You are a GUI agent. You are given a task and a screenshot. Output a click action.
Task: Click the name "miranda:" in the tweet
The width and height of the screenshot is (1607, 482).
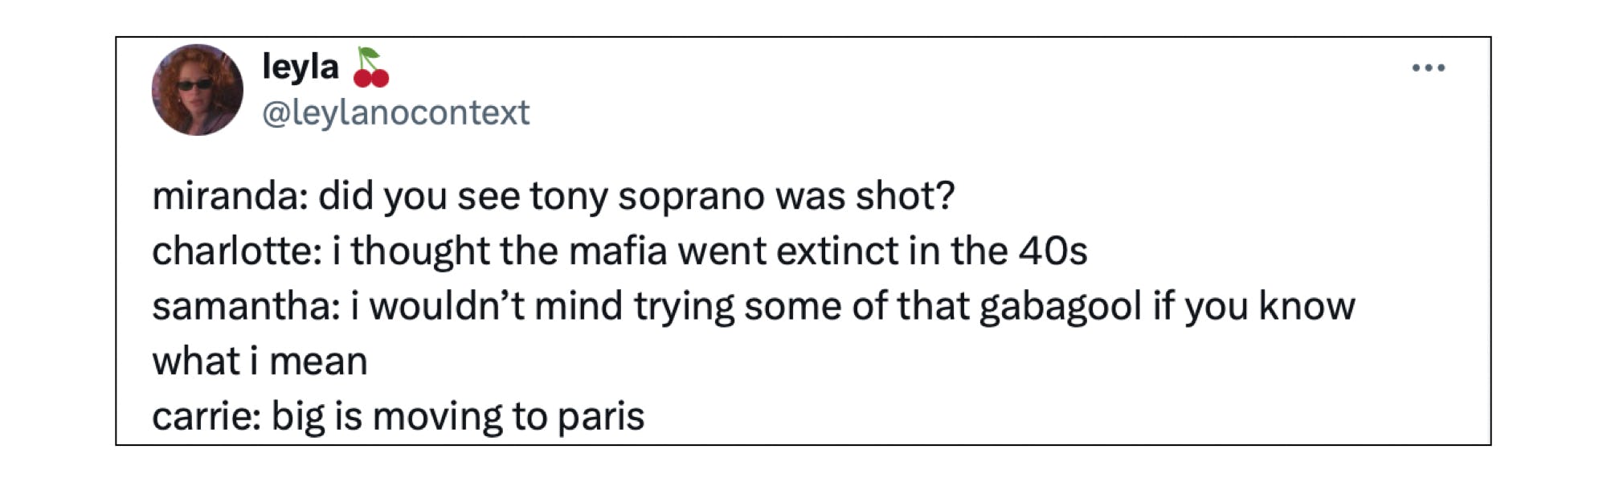pyautogui.click(x=230, y=196)
